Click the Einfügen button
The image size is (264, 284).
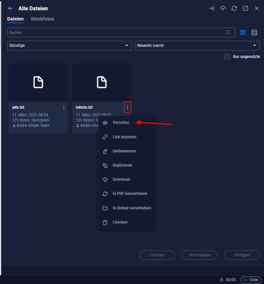(242, 255)
